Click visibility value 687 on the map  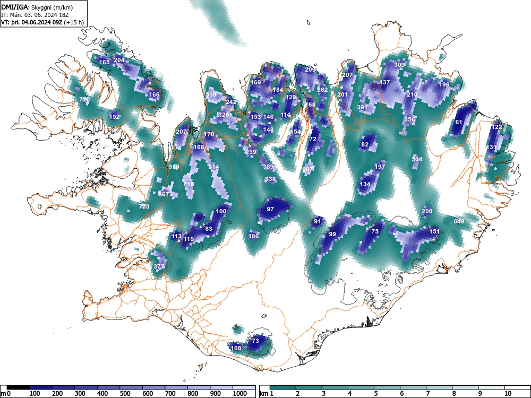point(308,170)
